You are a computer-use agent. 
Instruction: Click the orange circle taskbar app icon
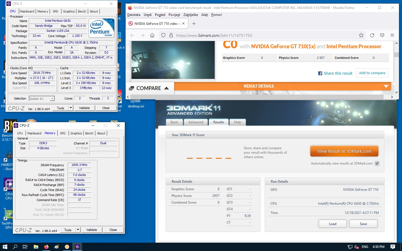pos(67,247)
